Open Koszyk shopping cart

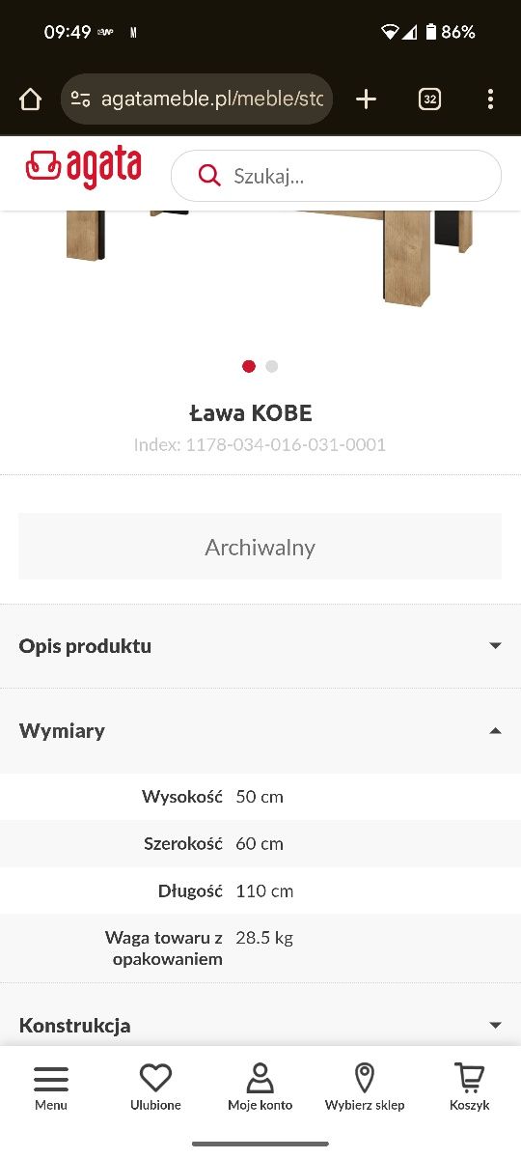469,1088
